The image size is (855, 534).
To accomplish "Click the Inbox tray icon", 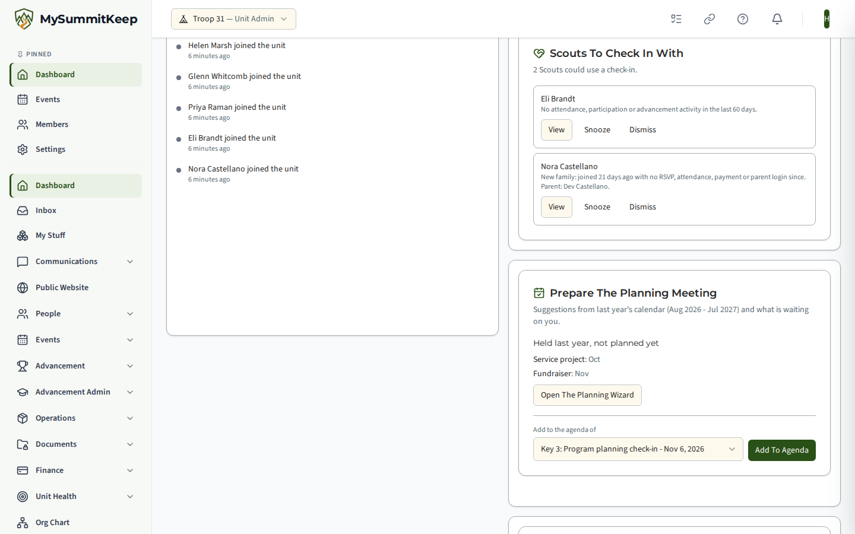I will (23, 211).
